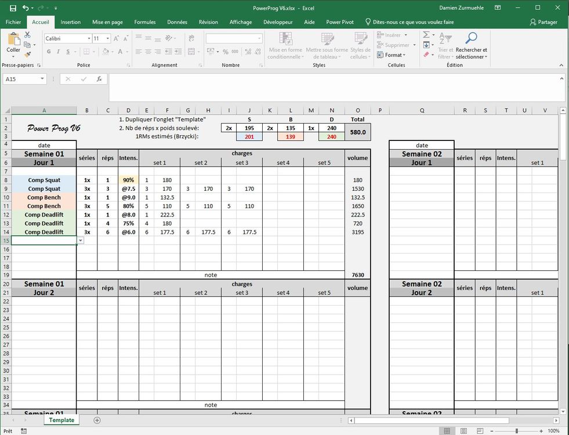The image size is (569, 435).
Task: Cut the selection with the scissors icon
Action: [x=28, y=35]
